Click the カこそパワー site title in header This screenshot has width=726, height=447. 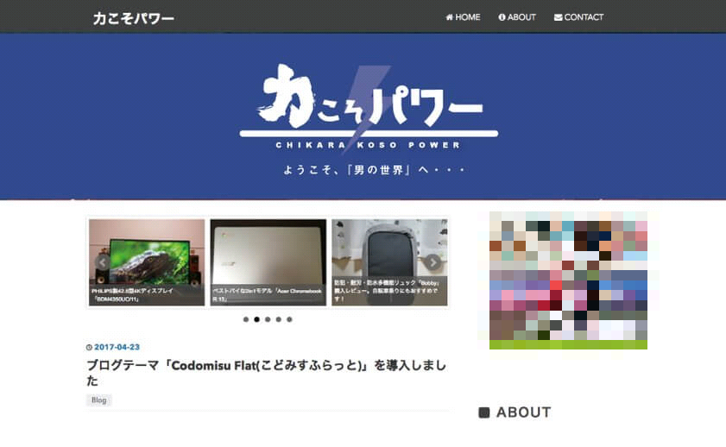coord(133,18)
